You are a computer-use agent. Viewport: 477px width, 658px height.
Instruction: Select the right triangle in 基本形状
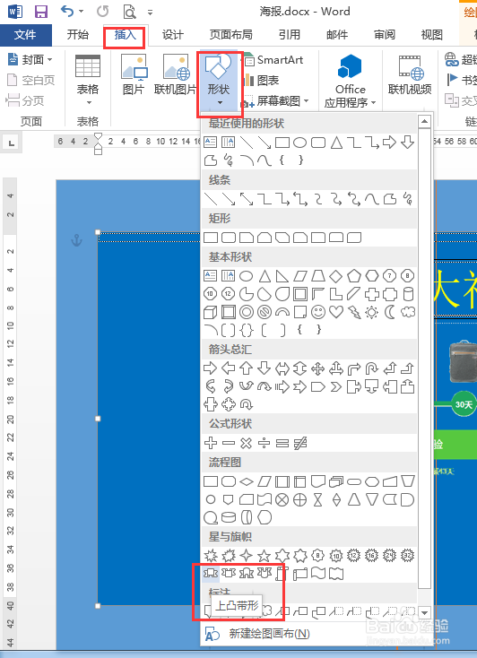282,276
